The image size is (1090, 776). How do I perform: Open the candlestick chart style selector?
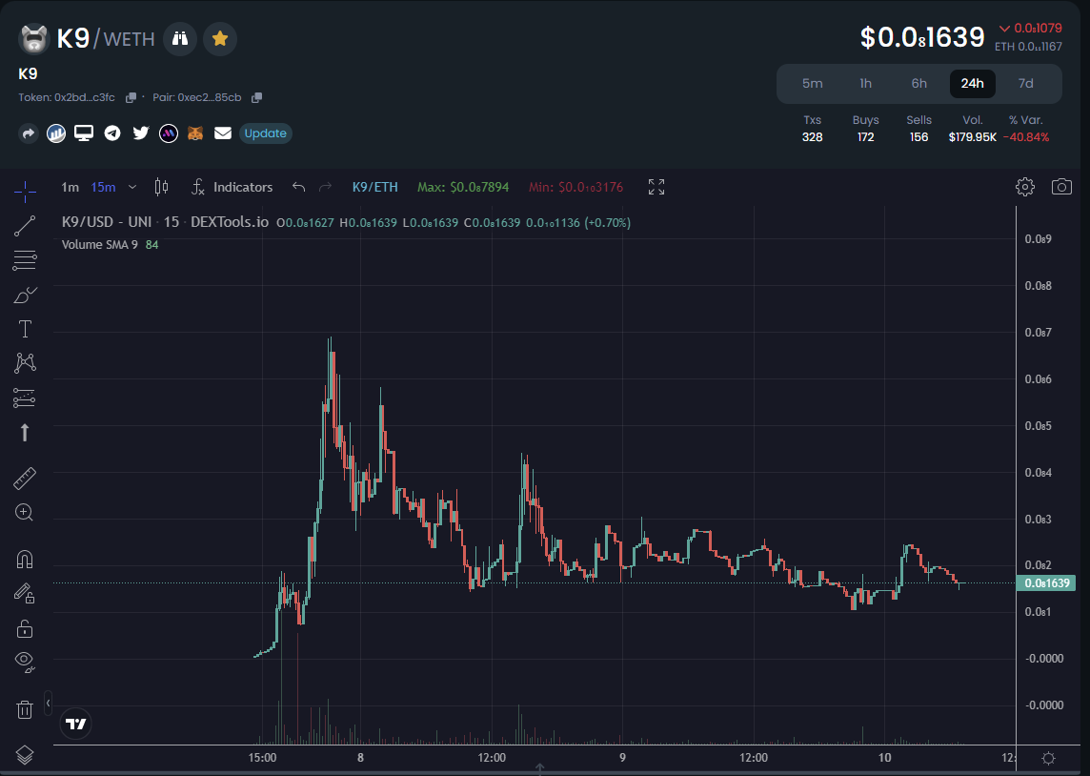coord(161,186)
